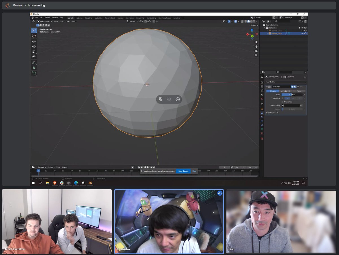Viewport: 339px width, 255px height.
Task: Select the Move tool in Blender toolbar
Action: (34, 41)
